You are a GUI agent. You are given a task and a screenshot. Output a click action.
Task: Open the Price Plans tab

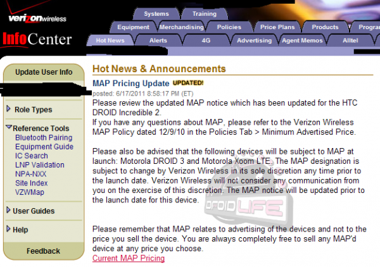277,27
